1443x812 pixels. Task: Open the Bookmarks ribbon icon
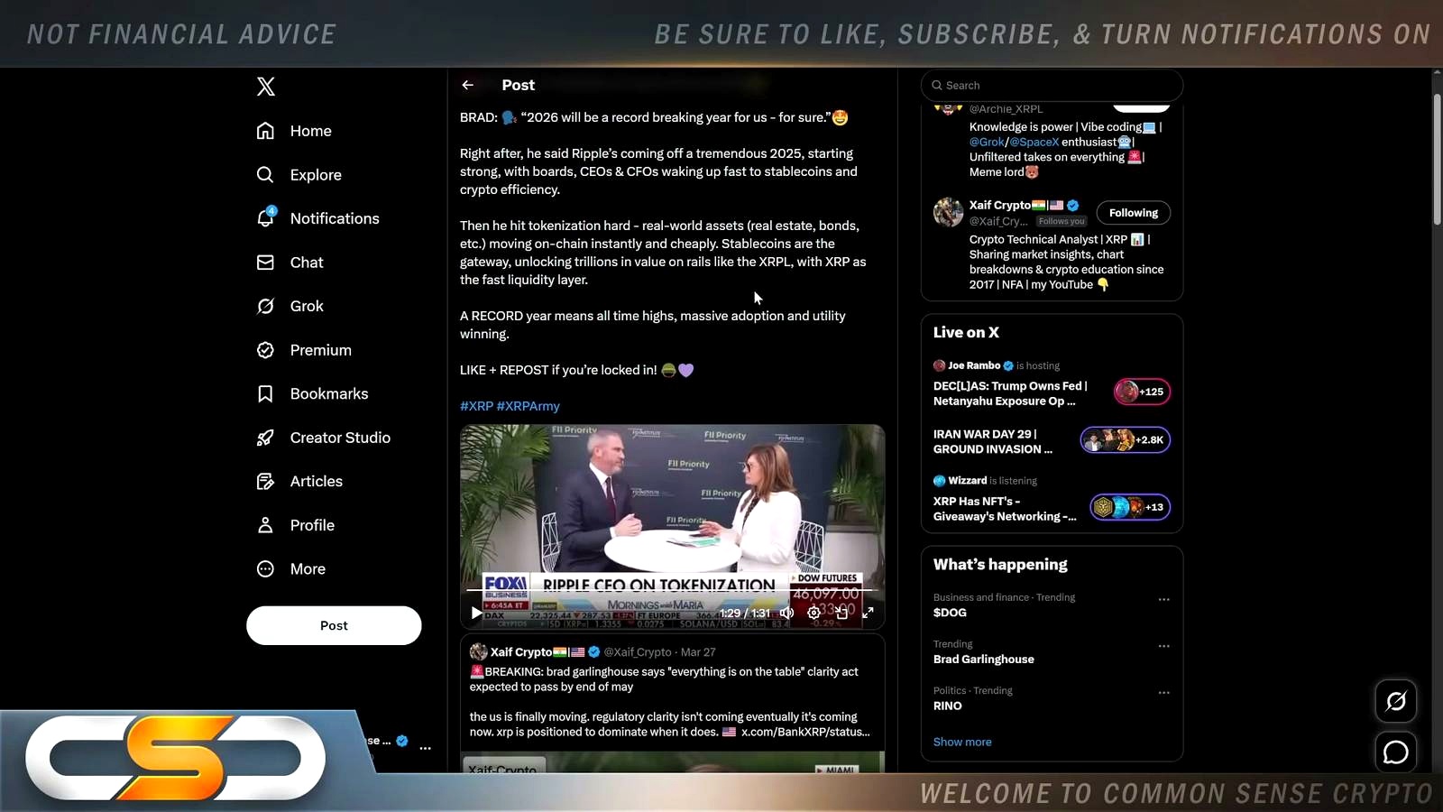click(265, 393)
